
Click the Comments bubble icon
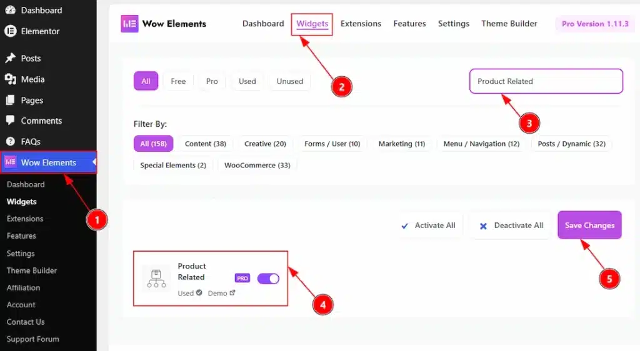10,121
